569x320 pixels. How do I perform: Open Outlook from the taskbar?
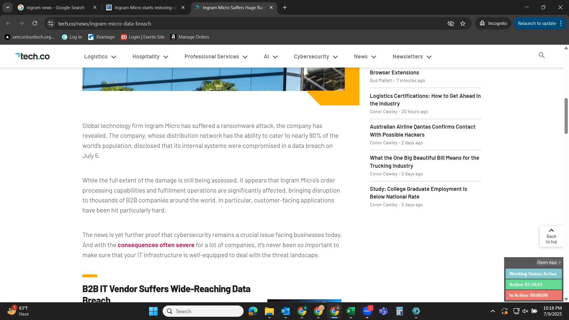point(285,311)
